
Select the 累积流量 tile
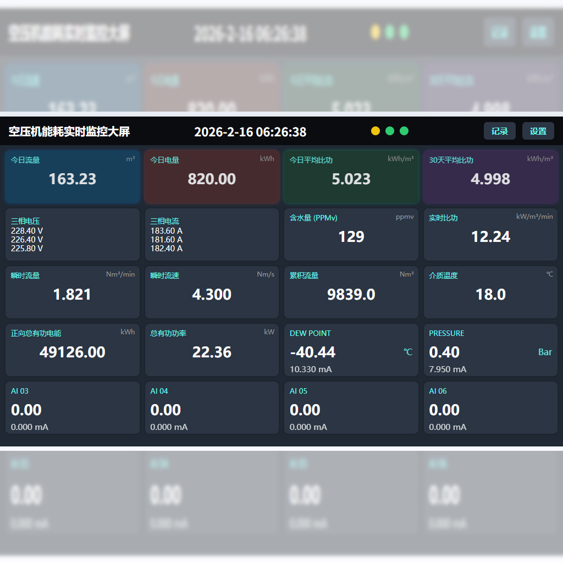click(351, 292)
